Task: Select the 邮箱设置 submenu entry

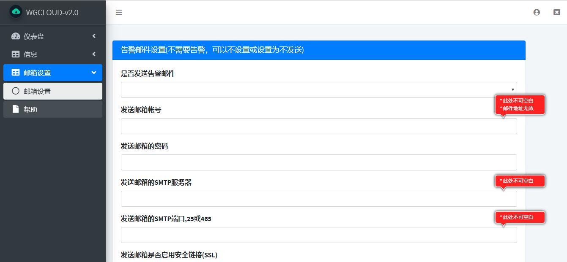Action: pos(53,91)
